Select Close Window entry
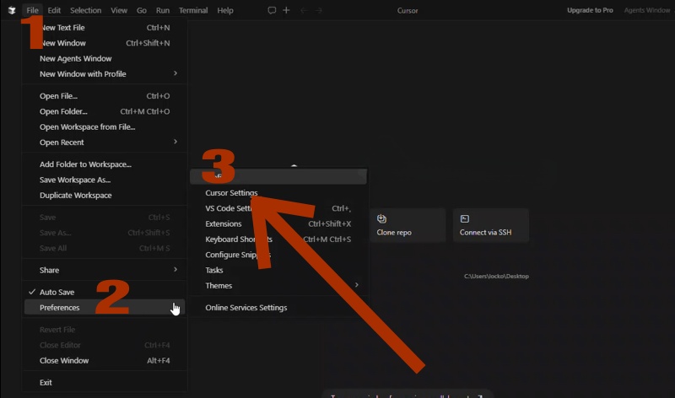 click(105, 361)
